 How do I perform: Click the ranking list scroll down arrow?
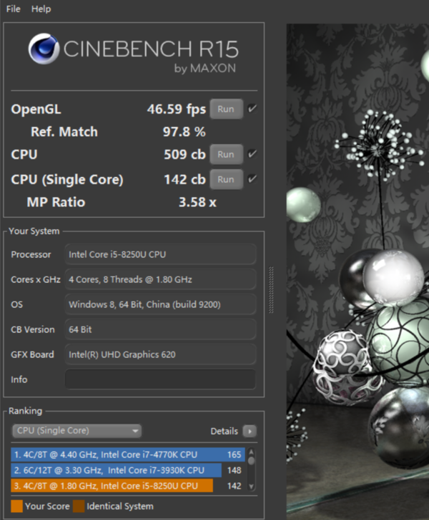pos(252,487)
